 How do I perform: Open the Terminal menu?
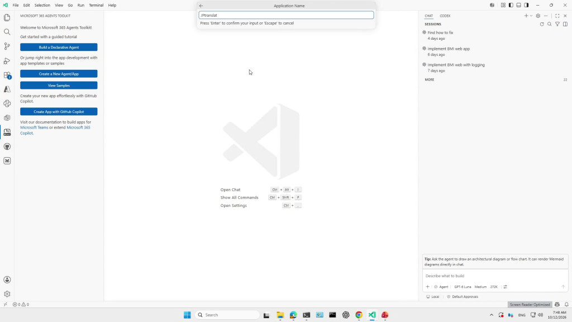(x=96, y=5)
